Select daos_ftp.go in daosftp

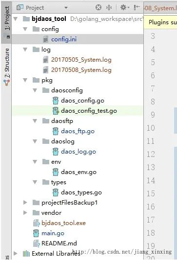point(78,131)
